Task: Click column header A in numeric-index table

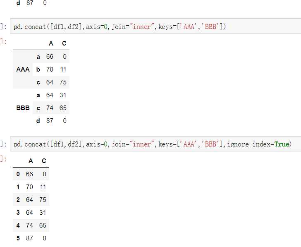Action: 31,161
